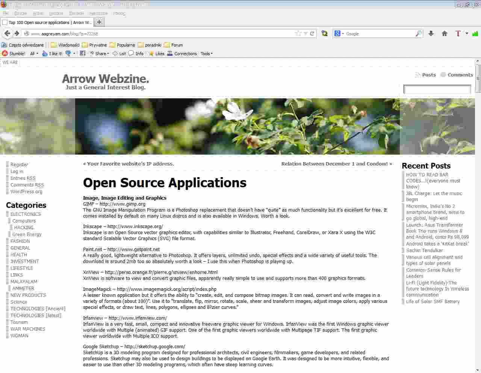Open Likes star in StumbleUpon toolbar
This screenshot has height=373, width=481.
pyautogui.click(x=156, y=54)
